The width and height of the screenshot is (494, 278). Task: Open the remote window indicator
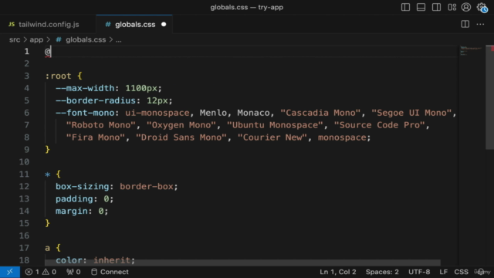[x=10, y=272]
